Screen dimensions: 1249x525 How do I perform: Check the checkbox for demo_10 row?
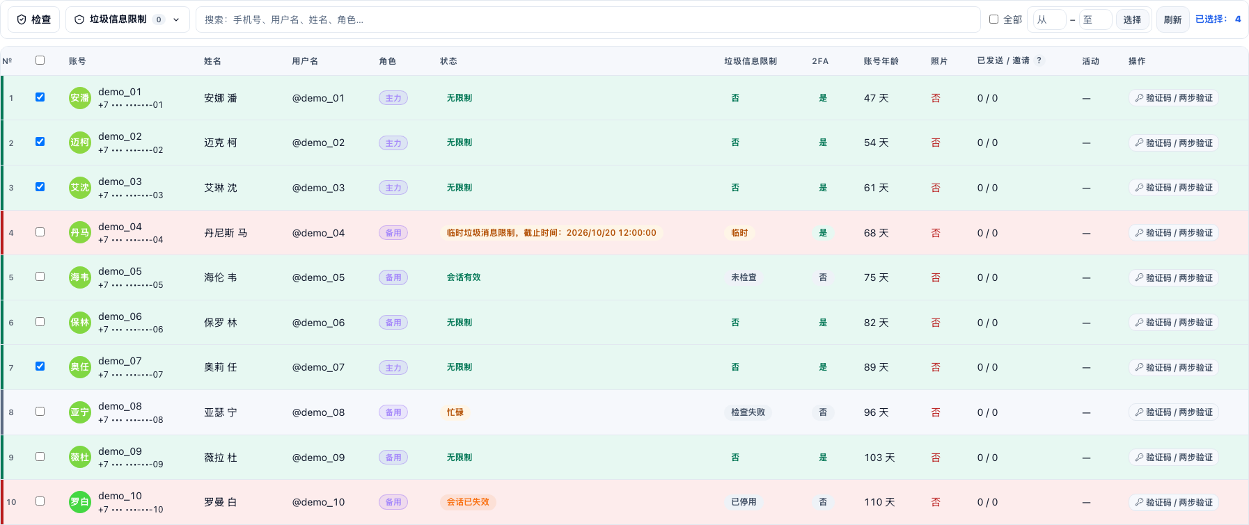coord(40,501)
